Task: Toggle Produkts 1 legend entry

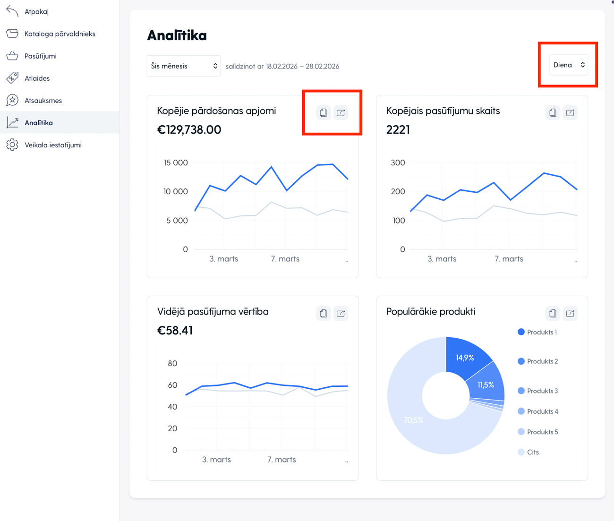Action: pos(537,332)
